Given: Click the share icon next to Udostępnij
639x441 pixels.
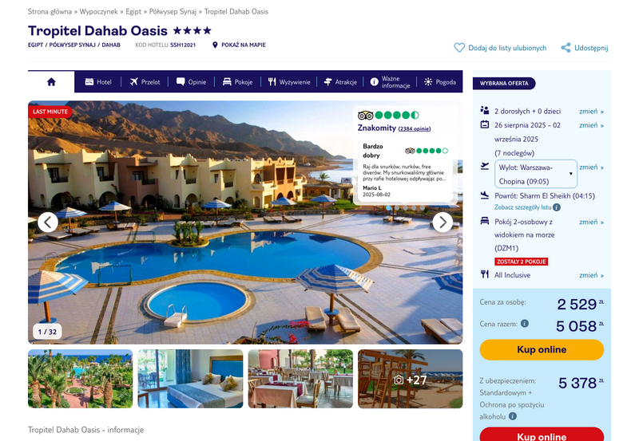Looking at the screenshot, I should pyautogui.click(x=566, y=48).
